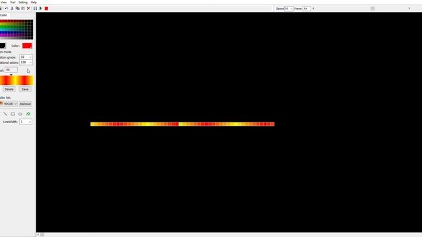Click the undo arrow icon

coord(7,9)
